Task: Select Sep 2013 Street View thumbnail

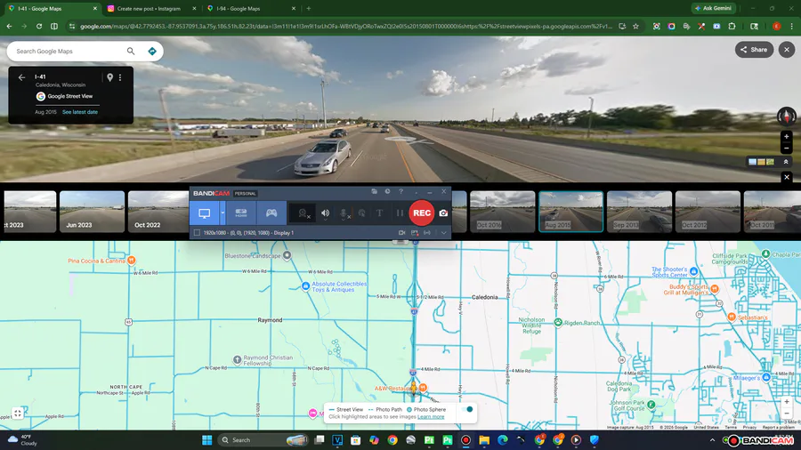Action: click(639, 212)
